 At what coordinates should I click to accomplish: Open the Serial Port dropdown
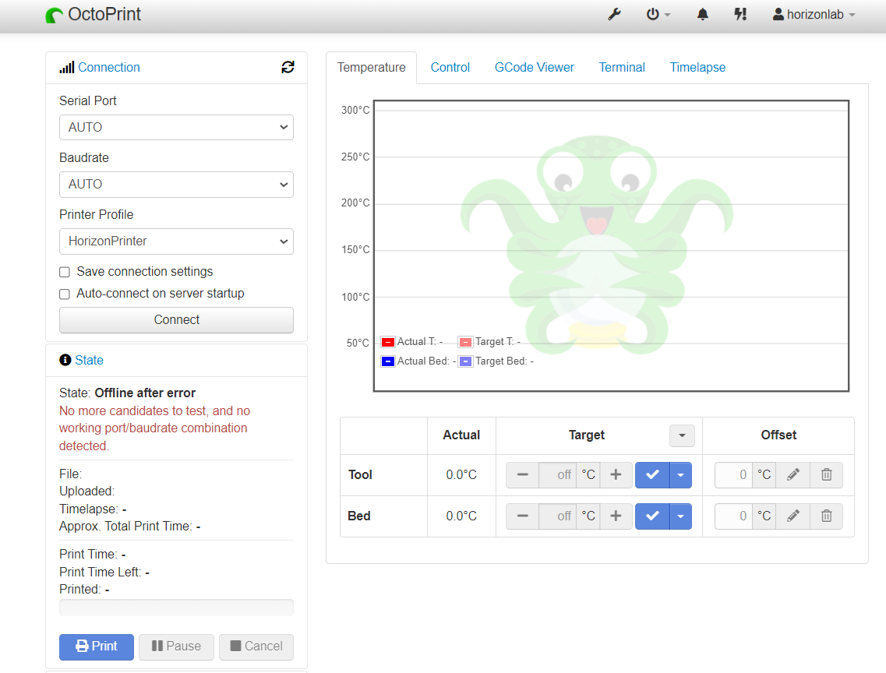pyautogui.click(x=176, y=128)
